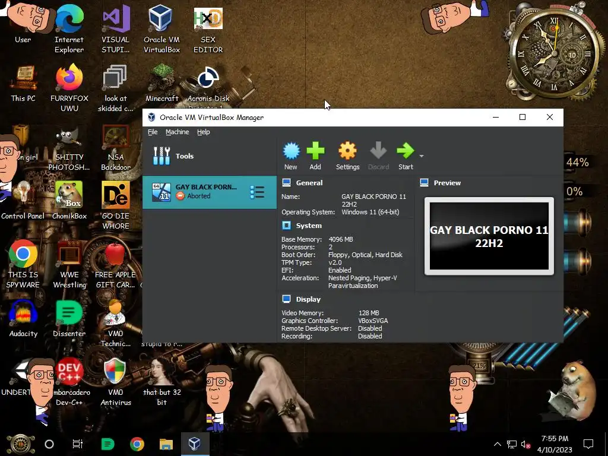Click the "Windows 11 (64-bit)" operating system value
The width and height of the screenshot is (608, 456).
370,212
